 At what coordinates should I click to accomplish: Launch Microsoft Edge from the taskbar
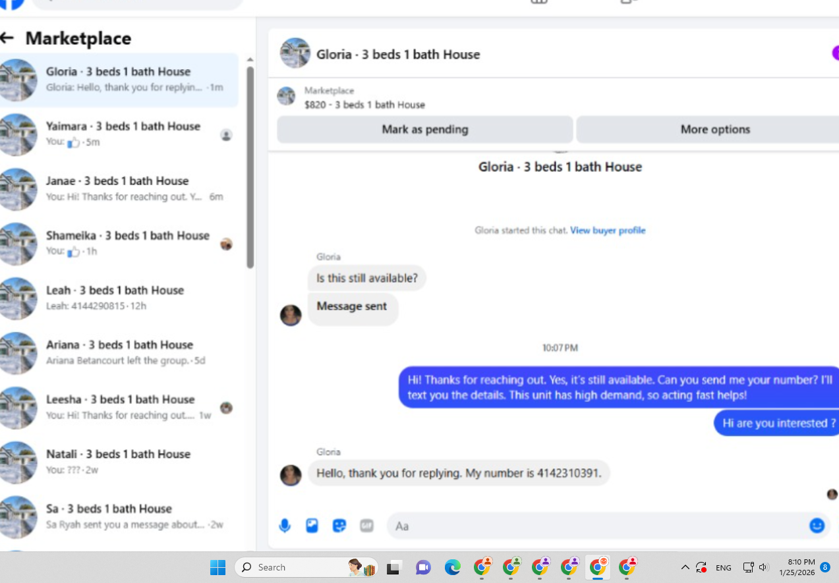(452, 567)
